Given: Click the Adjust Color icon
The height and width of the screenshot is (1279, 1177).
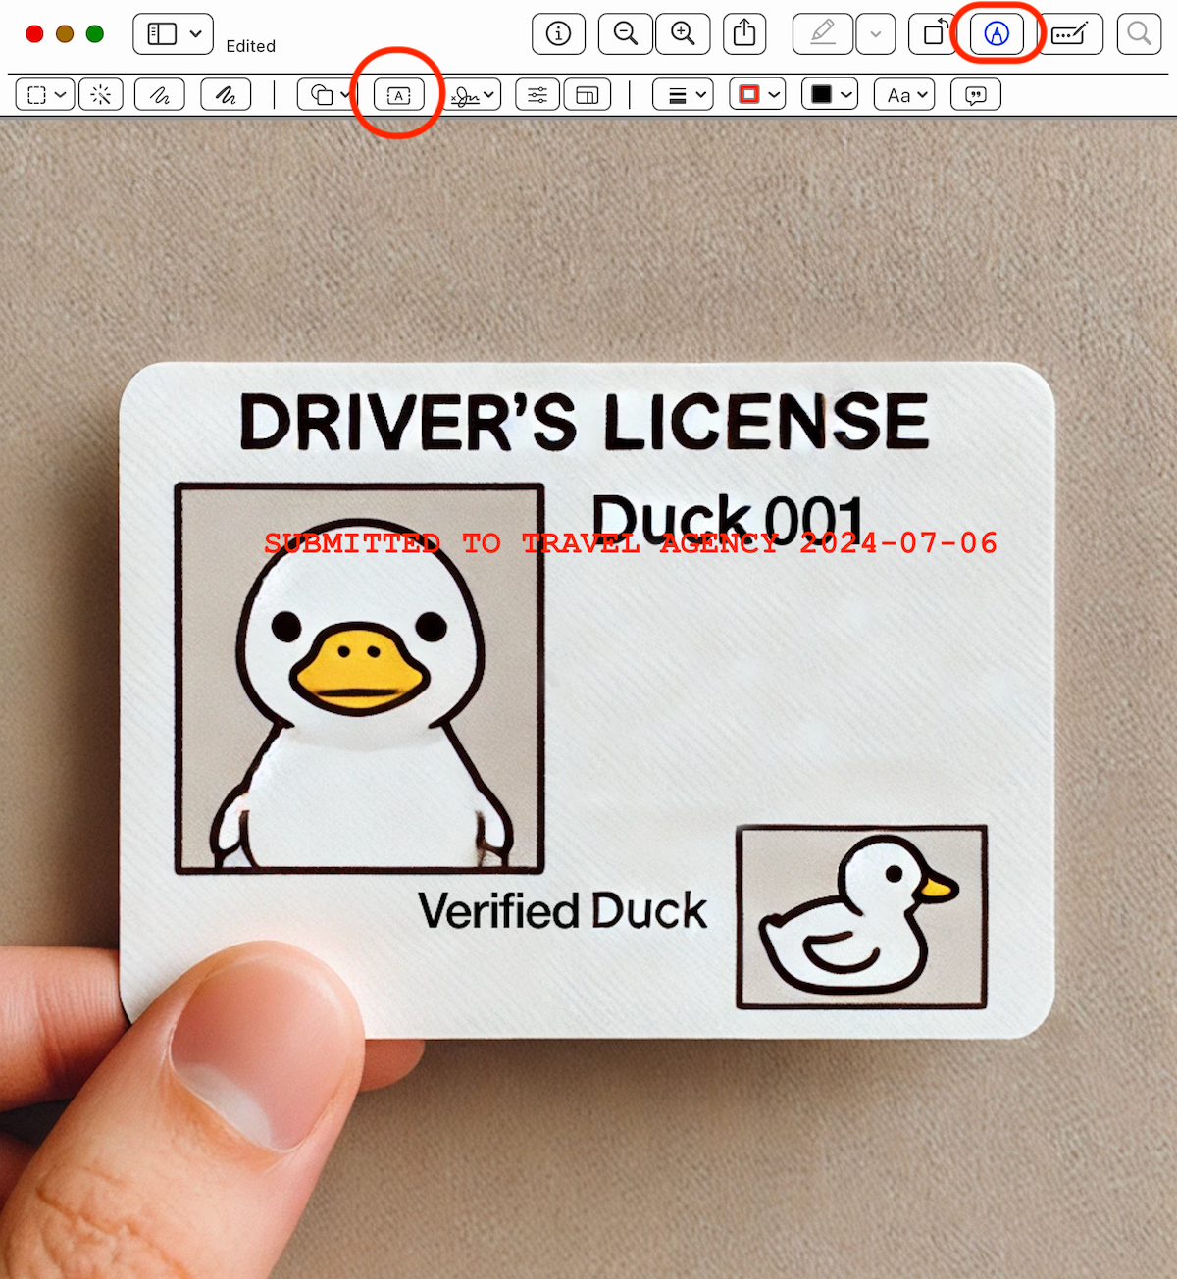Looking at the screenshot, I should tap(536, 94).
